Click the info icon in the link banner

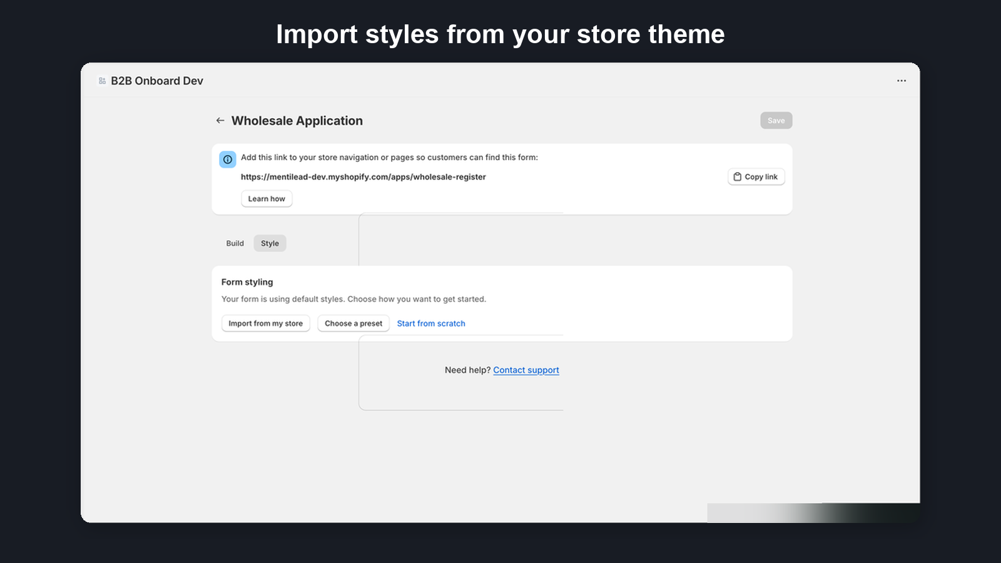coord(227,160)
